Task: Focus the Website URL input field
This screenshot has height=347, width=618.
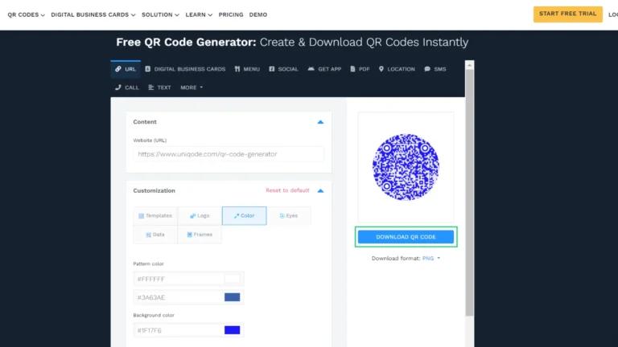Action: 229,154
